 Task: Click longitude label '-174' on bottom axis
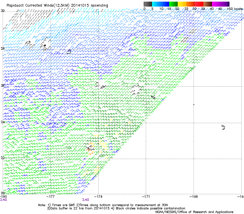[x=98, y=197]
